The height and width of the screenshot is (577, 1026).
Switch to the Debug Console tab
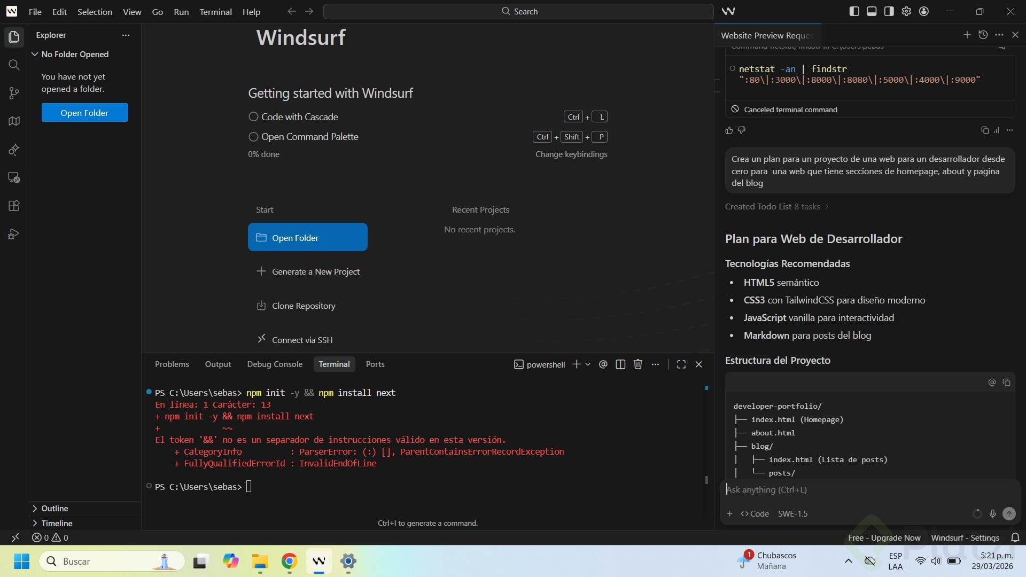tap(274, 364)
